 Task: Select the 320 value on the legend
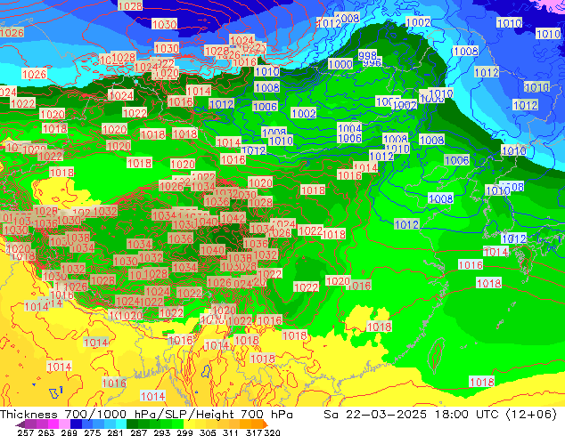click(272, 432)
